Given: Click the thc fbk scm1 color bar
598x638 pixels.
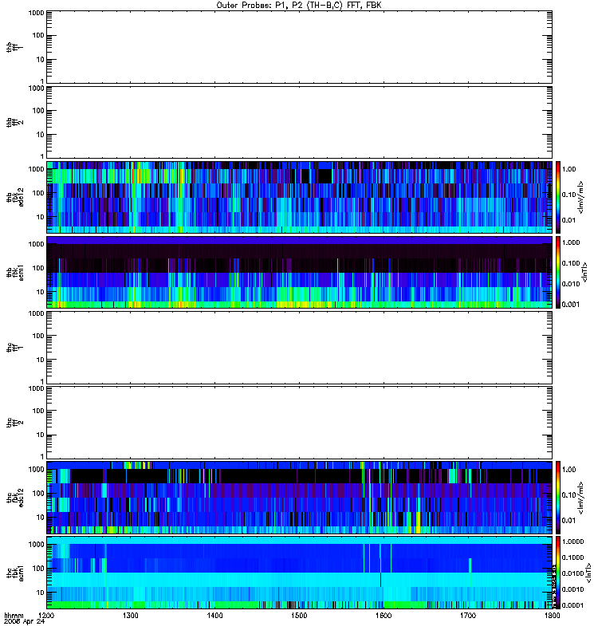Looking at the screenshot, I should click(x=558, y=573).
